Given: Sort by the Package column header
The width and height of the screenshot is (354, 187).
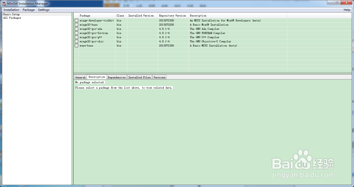Looking at the screenshot, I should [x=97, y=16].
